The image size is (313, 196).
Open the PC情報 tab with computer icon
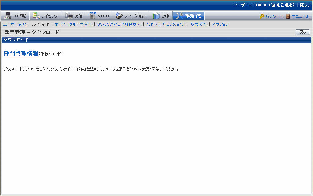pos(15,16)
